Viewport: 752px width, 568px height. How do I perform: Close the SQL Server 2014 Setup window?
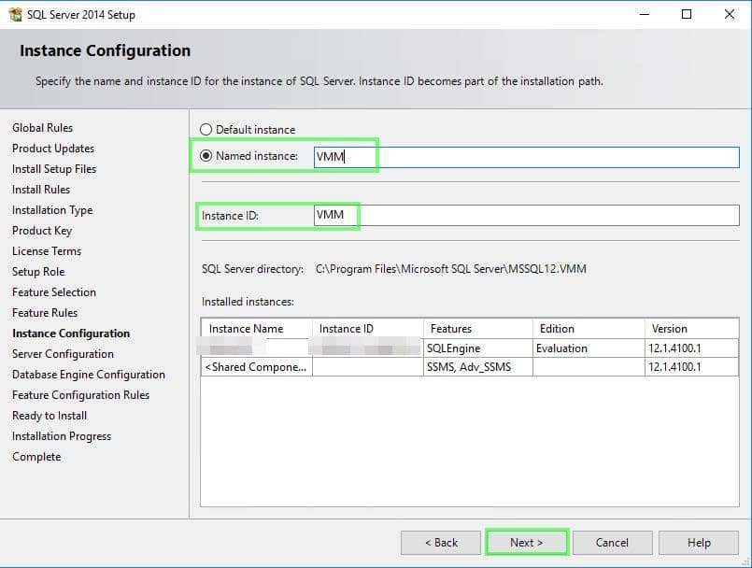[x=729, y=14]
